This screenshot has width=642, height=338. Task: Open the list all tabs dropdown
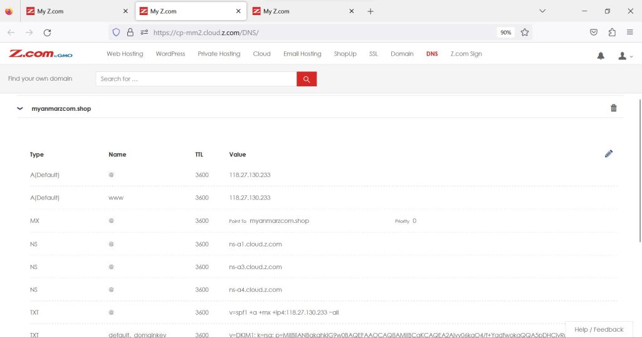pos(542,11)
